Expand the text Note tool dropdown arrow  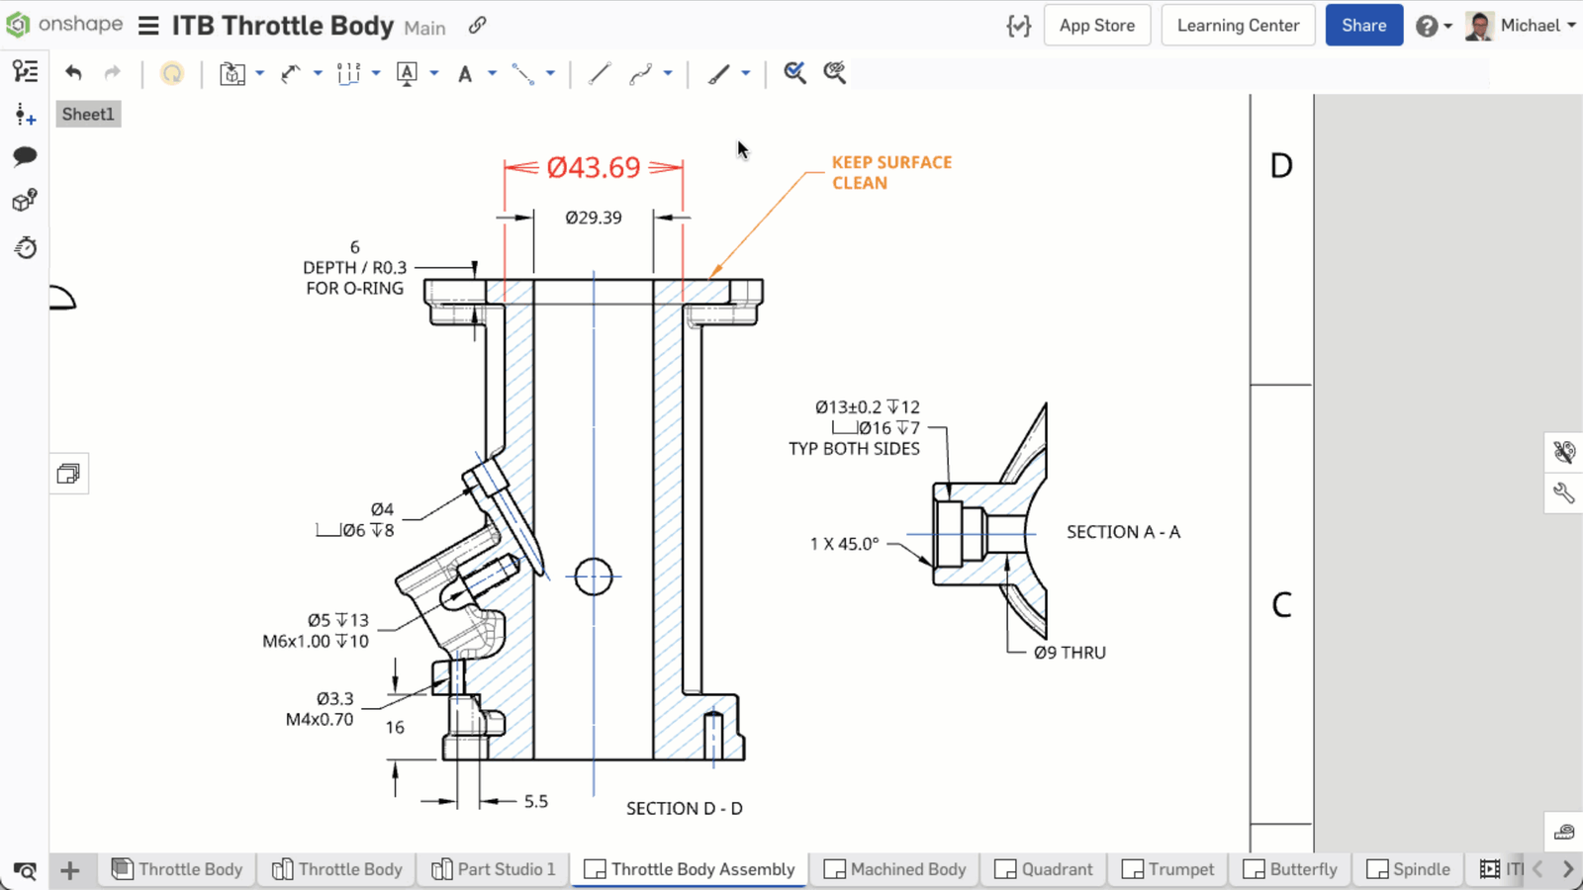click(492, 73)
